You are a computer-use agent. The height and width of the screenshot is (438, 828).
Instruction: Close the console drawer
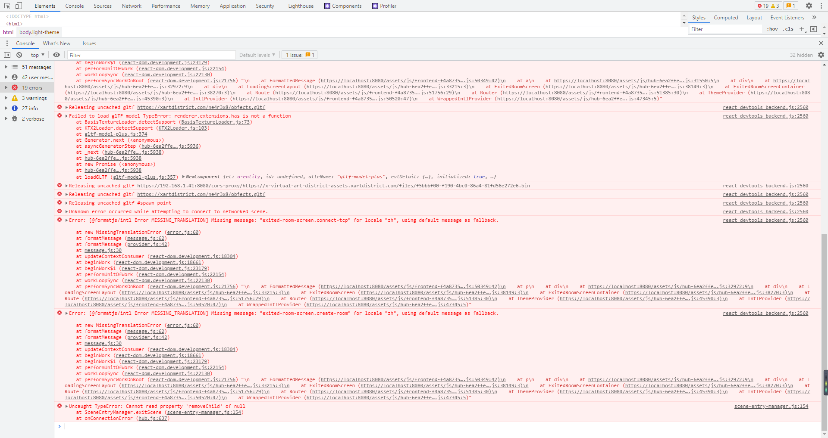(x=821, y=43)
